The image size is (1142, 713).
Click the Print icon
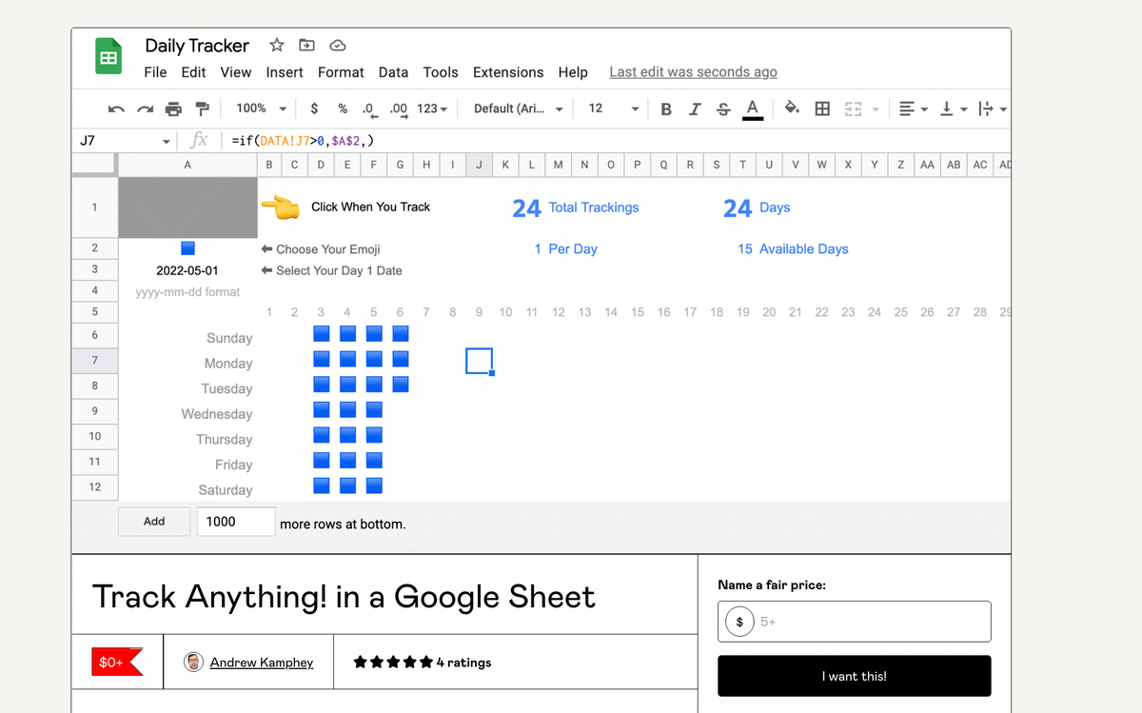[x=173, y=109]
